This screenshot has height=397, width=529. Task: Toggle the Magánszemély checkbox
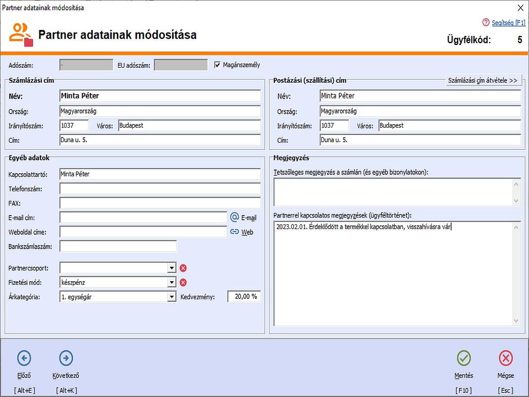pos(217,65)
